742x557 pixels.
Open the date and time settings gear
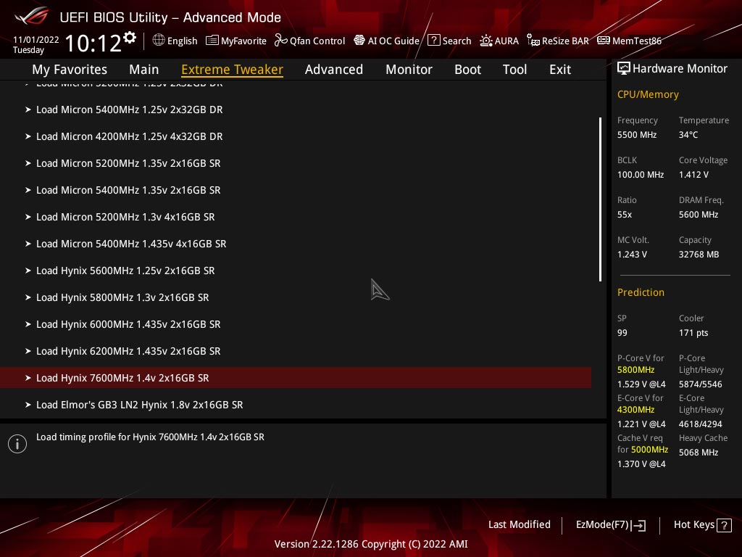pos(130,38)
